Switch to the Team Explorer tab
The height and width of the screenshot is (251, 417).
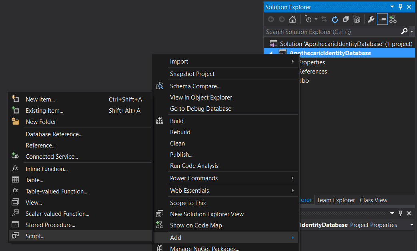pos(336,200)
